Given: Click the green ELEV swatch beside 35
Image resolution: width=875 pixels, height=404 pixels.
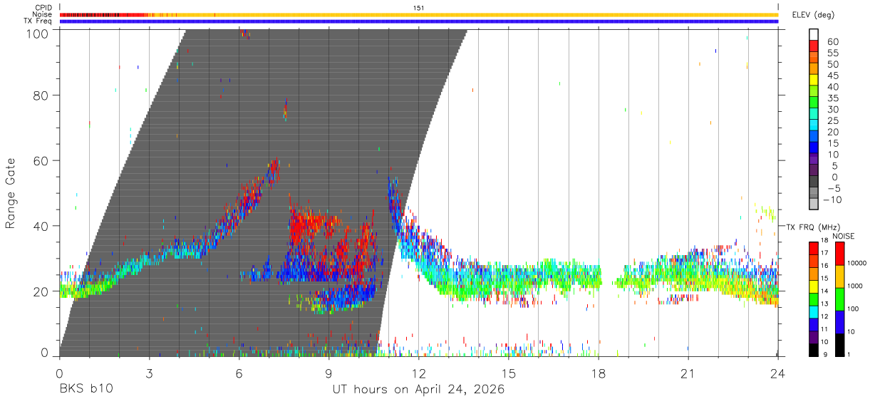Looking at the screenshot, I should pyautogui.click(x=814, y=103).
